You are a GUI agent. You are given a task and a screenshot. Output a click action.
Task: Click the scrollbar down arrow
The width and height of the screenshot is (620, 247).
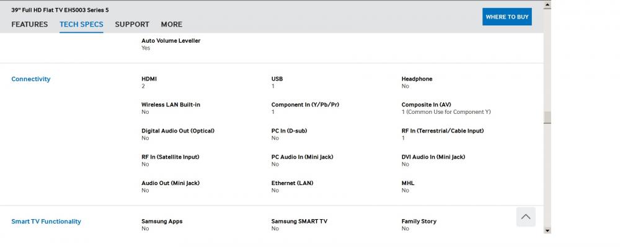tap(547, 230)
